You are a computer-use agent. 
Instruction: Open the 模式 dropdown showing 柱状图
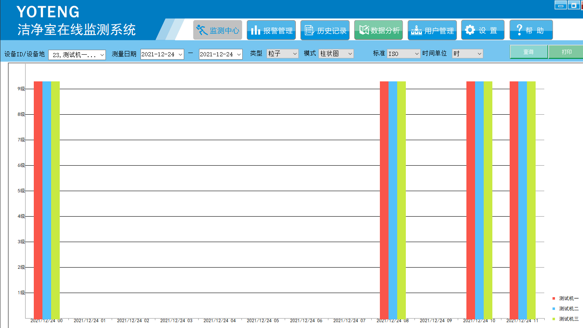pos(350,53)
